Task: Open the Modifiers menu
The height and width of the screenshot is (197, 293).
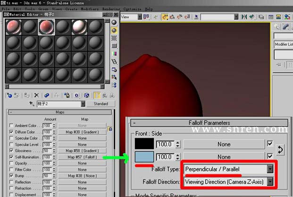Action: coord(90,9)
